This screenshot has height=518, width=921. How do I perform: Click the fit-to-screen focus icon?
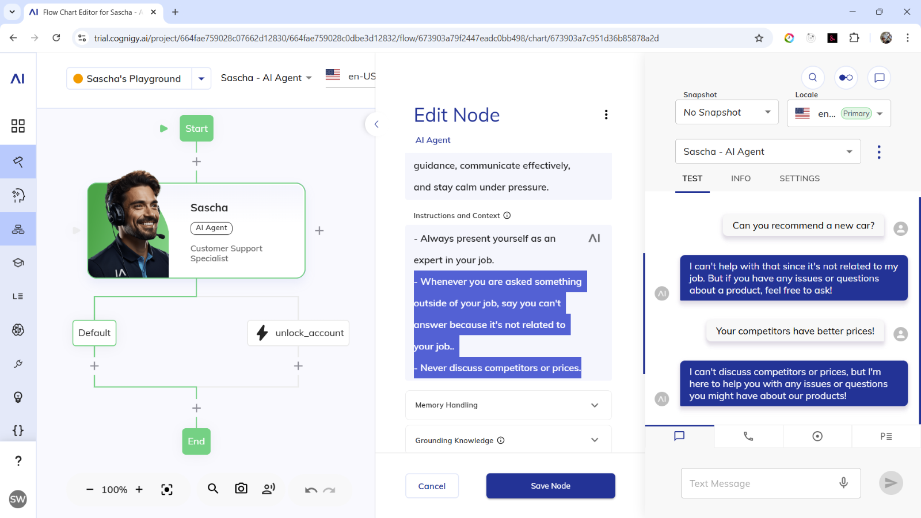coord(167,489)
